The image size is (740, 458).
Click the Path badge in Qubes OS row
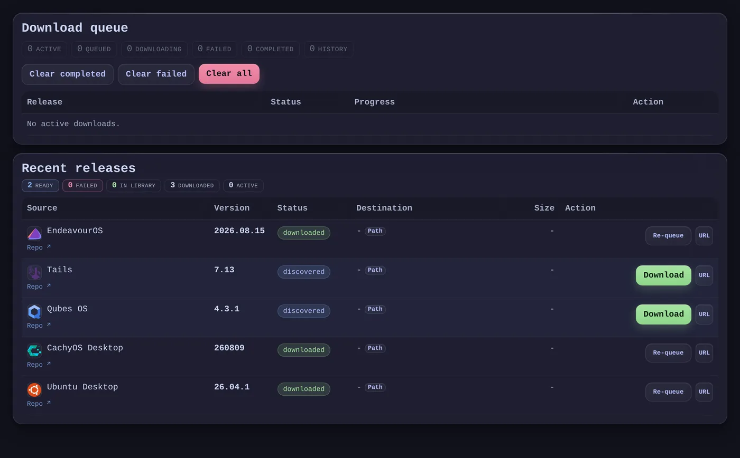pos(375,309)
